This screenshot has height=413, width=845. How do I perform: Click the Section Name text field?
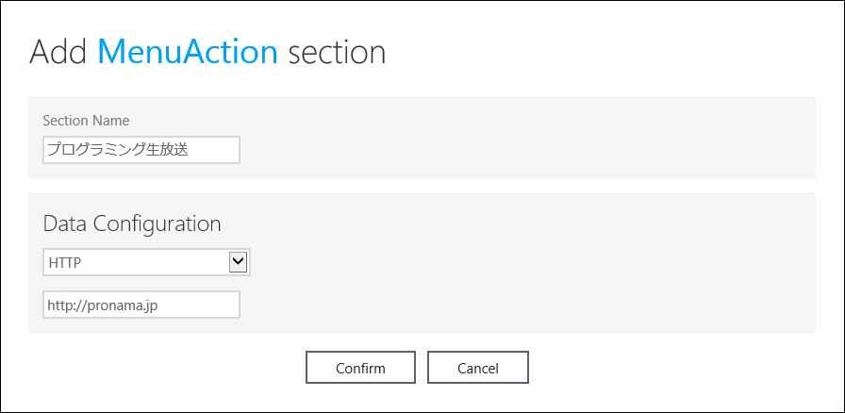[x=141, y=150]
